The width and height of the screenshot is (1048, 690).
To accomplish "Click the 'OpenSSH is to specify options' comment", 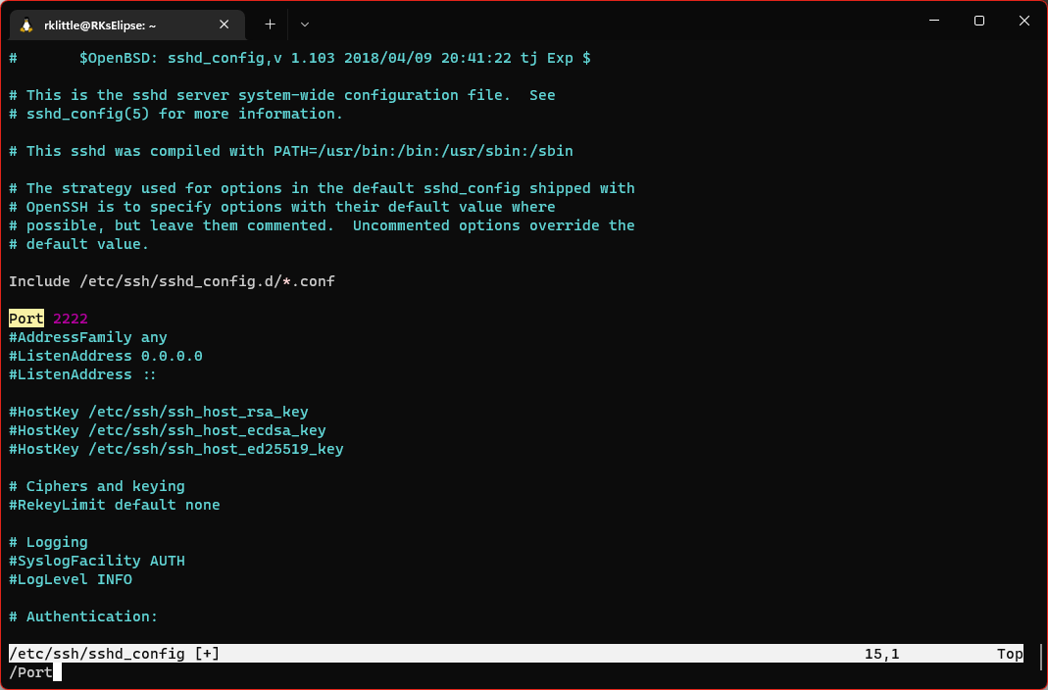I will click(282, 207).
